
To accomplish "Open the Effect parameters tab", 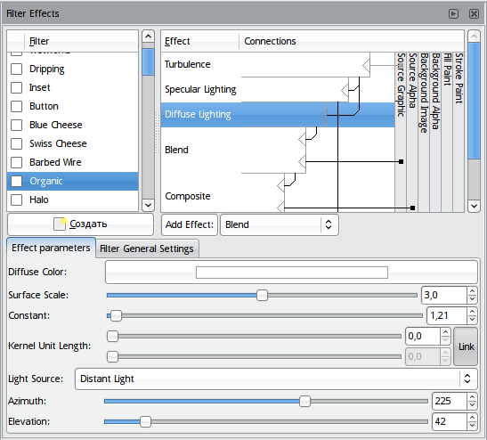I will (x=51, y=248).
